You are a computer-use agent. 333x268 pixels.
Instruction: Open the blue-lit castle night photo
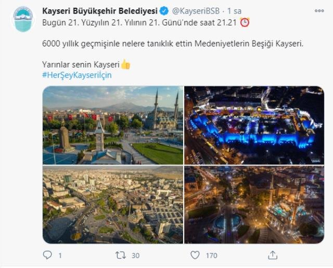click(x=254, y=125)
